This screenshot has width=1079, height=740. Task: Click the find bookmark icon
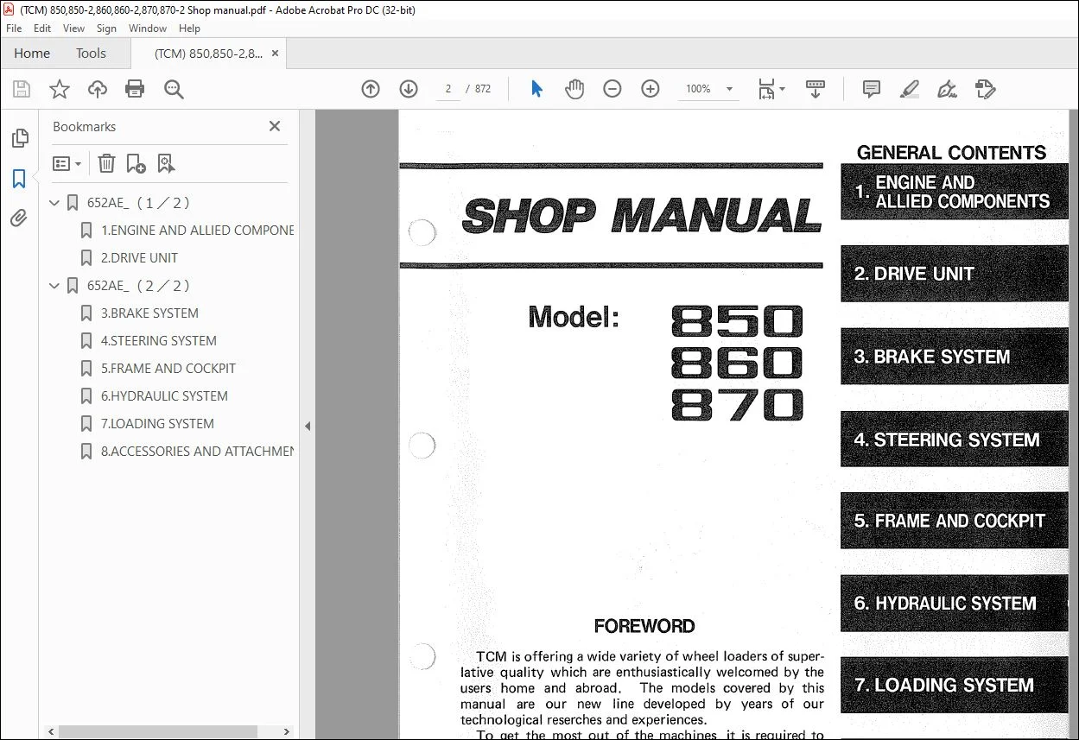tap(166, 163)
